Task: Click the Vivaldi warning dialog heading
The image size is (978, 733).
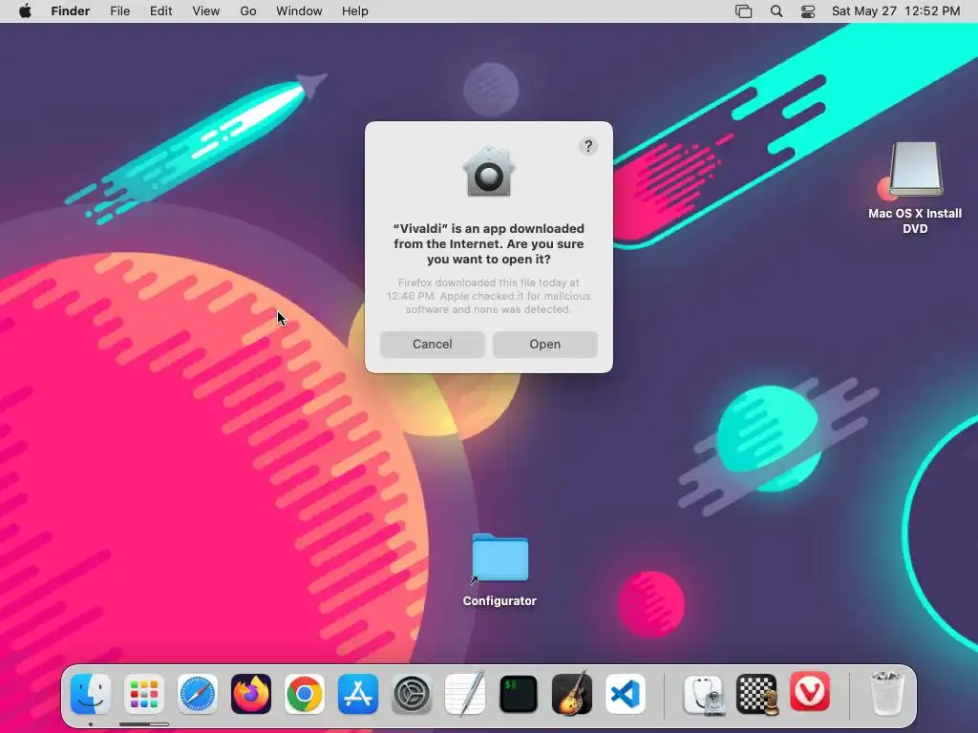Action: [489, 243]
